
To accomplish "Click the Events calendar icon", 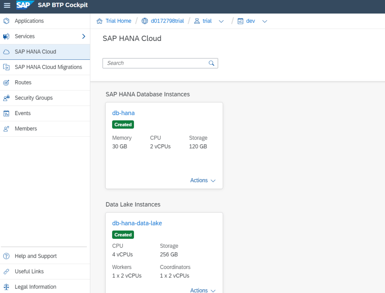I will 6,113.
